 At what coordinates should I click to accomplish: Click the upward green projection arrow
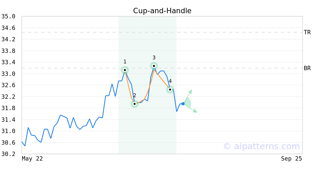[x=188, y=96]
